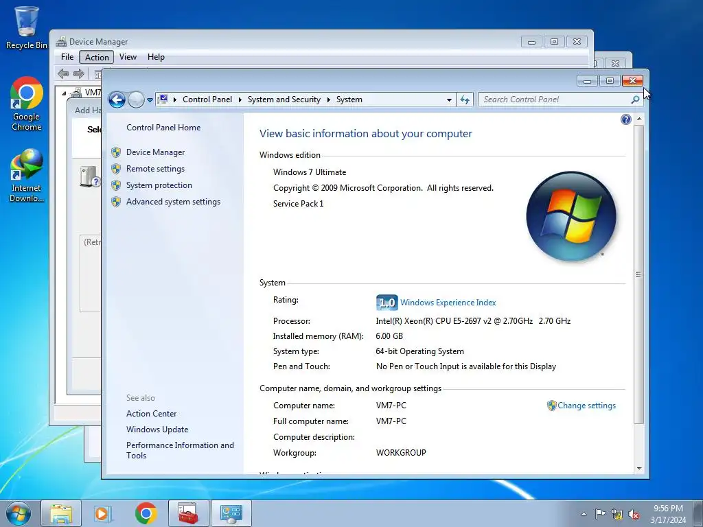Screen dimensions: 703x527
Task: Click the Action Center flag tray icon
Action: tap(600, 514)
